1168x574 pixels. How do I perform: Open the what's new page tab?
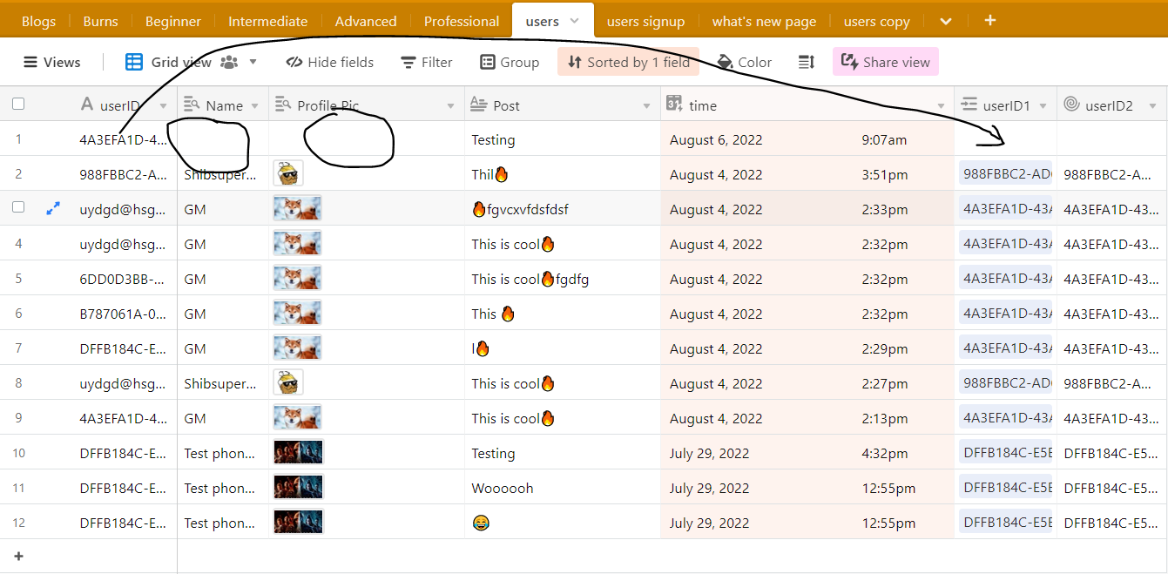point(765,21)
